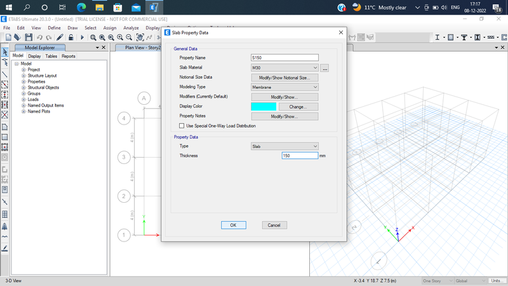Open Windows taskbar search
The width and height of the screenshot is (508, 286).
(x=27, y=7)
